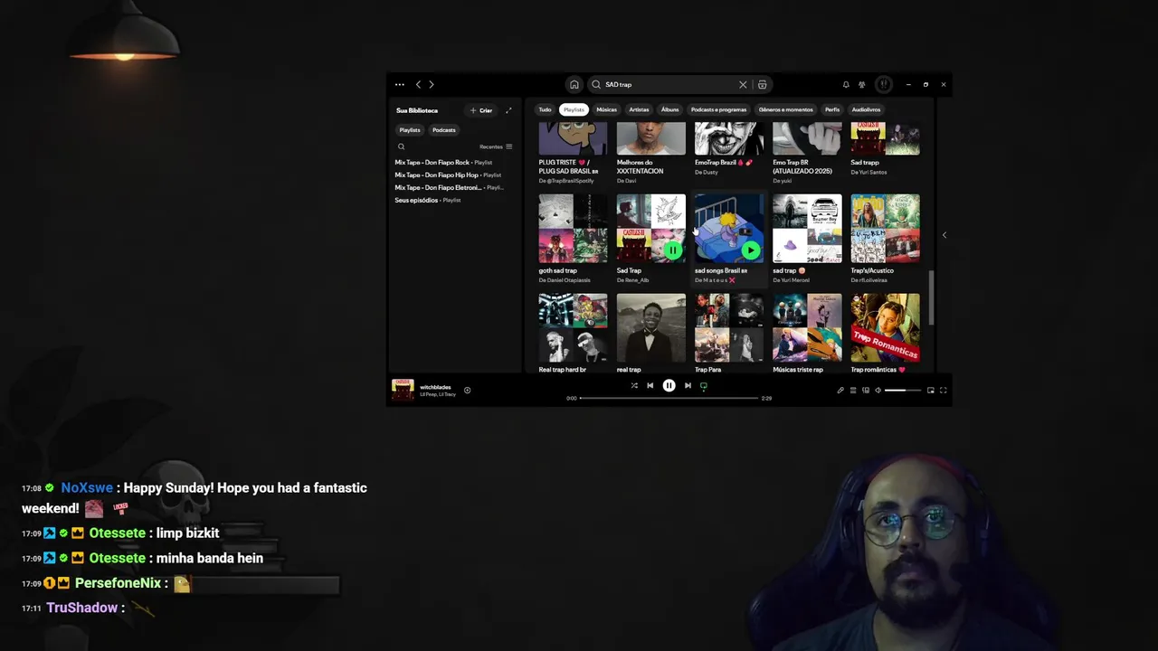The image size is (1158, 651).
Task: Select the Audiolivros filter tab
Action: point(866,109)
